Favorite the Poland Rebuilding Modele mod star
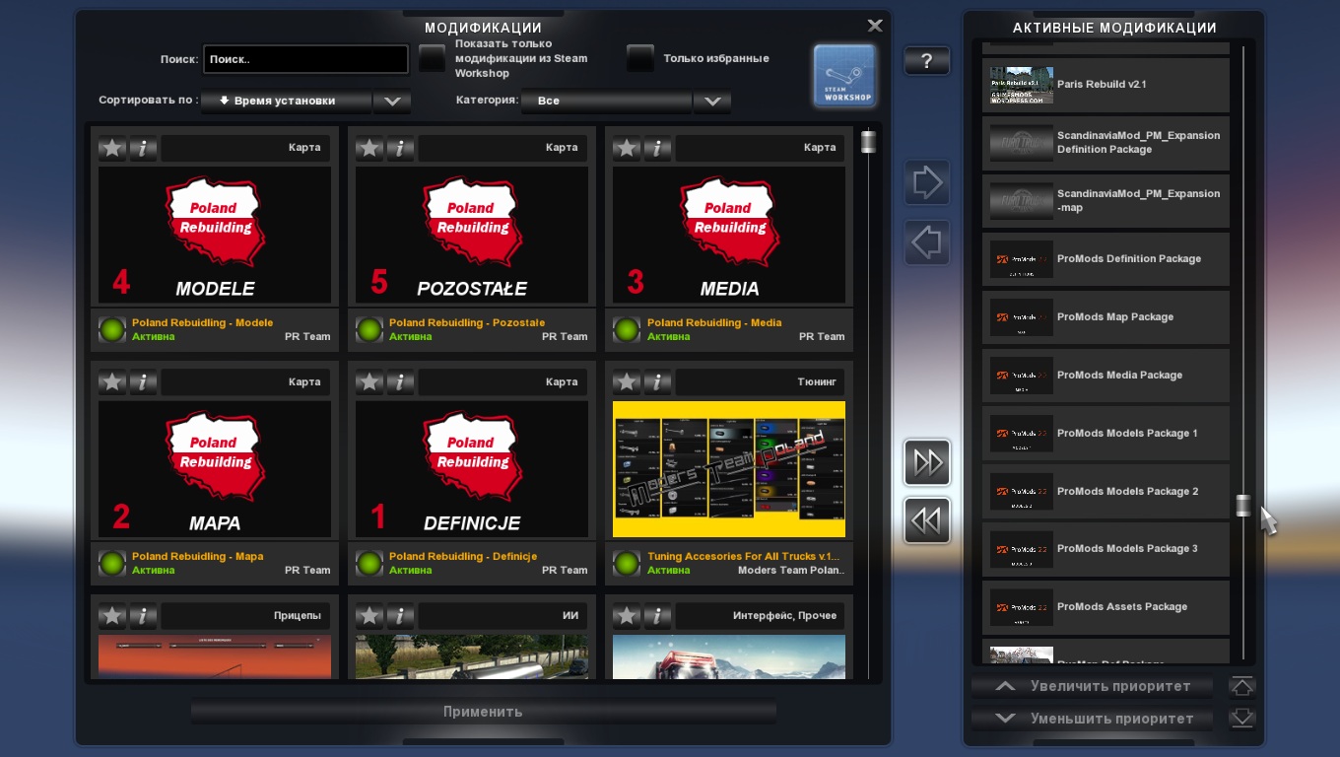 [x=112, y=148]
